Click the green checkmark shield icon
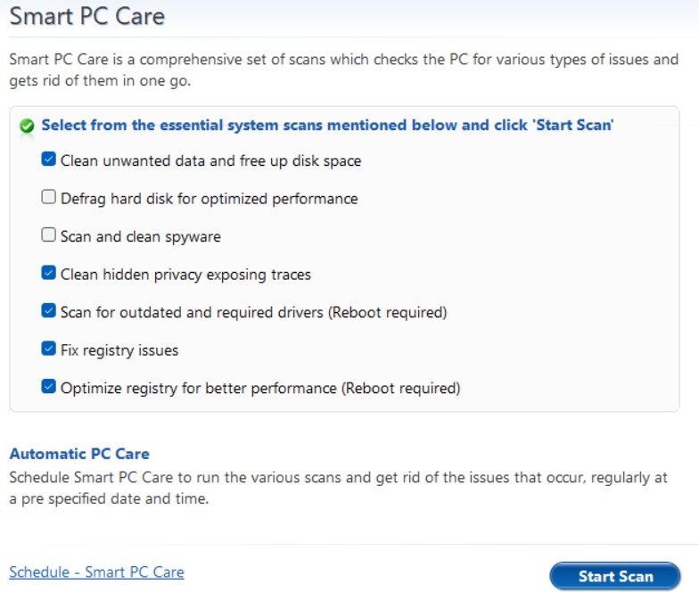 tap(27, 127)
